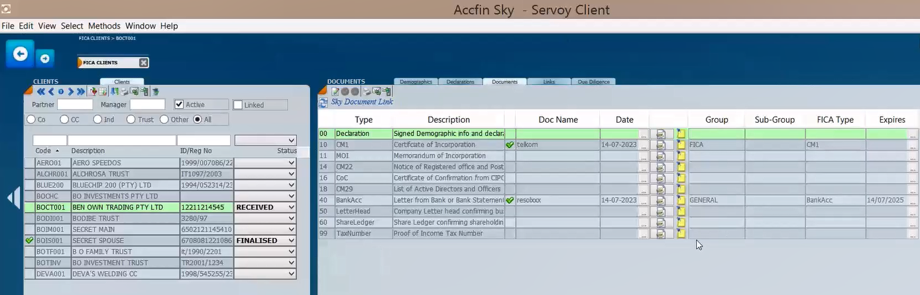The image size is (920, 295).
Task: Click document scan icon in BankAcc row
Action: coord(660,200)
